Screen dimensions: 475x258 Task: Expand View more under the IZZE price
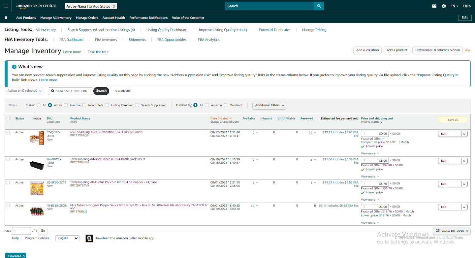370,153
